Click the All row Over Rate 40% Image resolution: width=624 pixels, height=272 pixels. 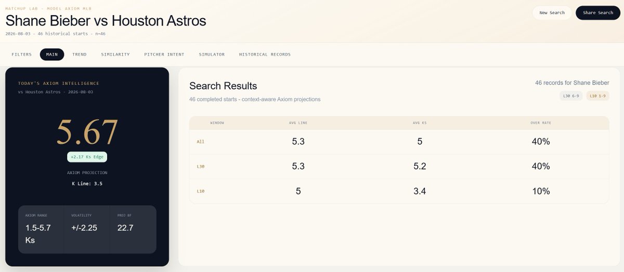[541, 141]
